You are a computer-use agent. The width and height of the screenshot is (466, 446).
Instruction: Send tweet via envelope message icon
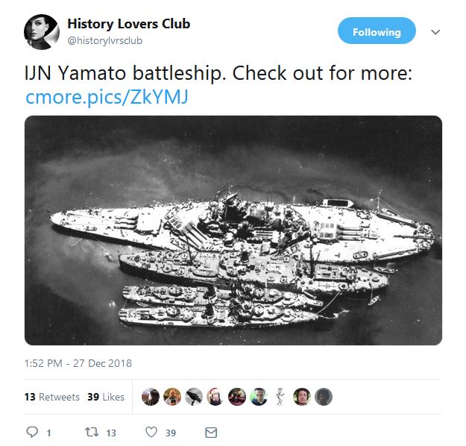(x=211, y=433)
